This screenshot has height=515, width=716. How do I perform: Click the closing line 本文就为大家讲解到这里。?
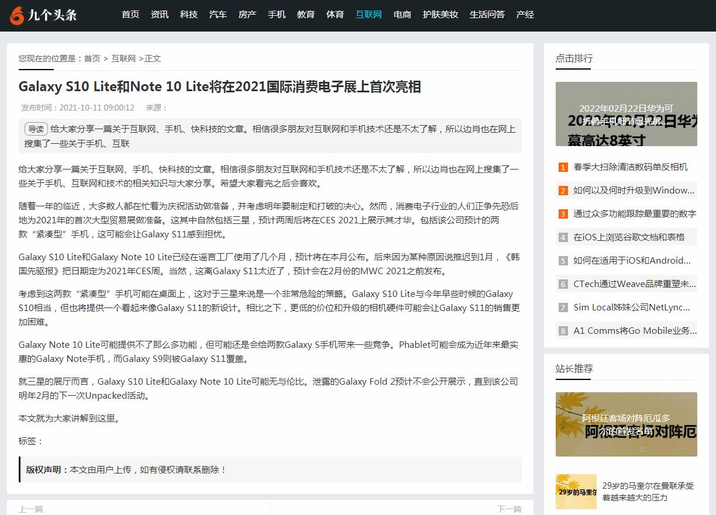(x=70, y=418)
